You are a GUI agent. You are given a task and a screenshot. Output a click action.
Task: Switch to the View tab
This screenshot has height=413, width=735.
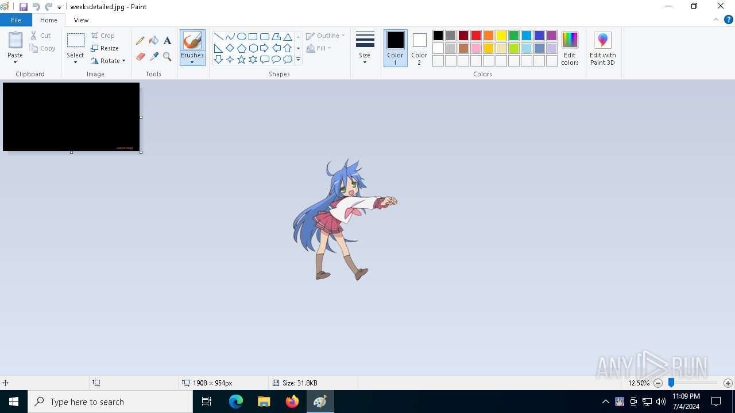[81, 20]
